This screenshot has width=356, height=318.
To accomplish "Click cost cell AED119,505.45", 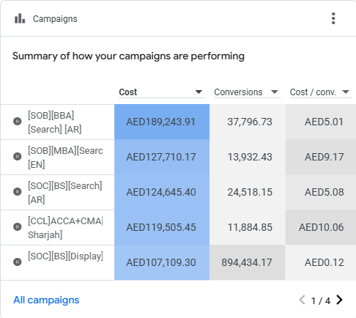I will 162,227.
